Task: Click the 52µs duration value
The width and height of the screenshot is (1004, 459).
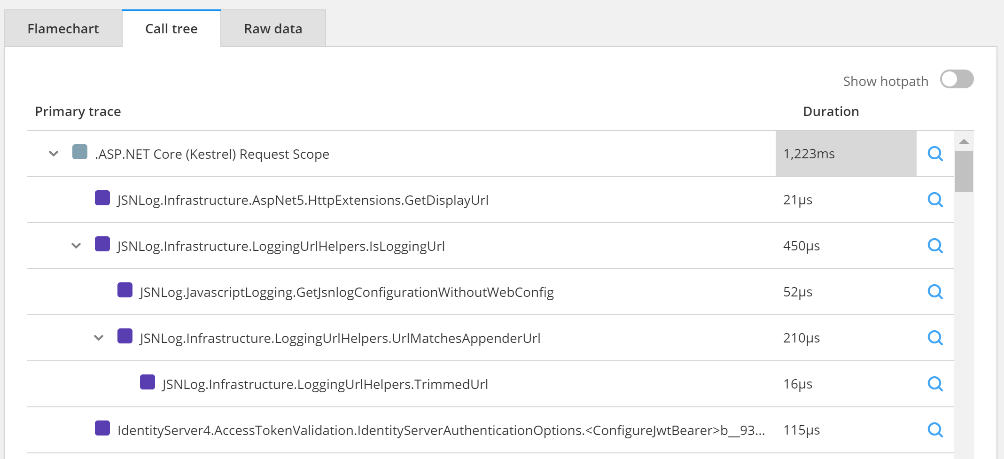Action: pyautogui.click(x=798, y=292)
